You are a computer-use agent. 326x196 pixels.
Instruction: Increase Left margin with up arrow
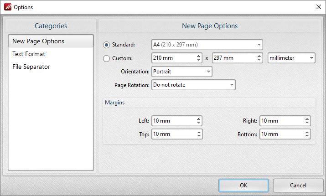pos(198,119)
